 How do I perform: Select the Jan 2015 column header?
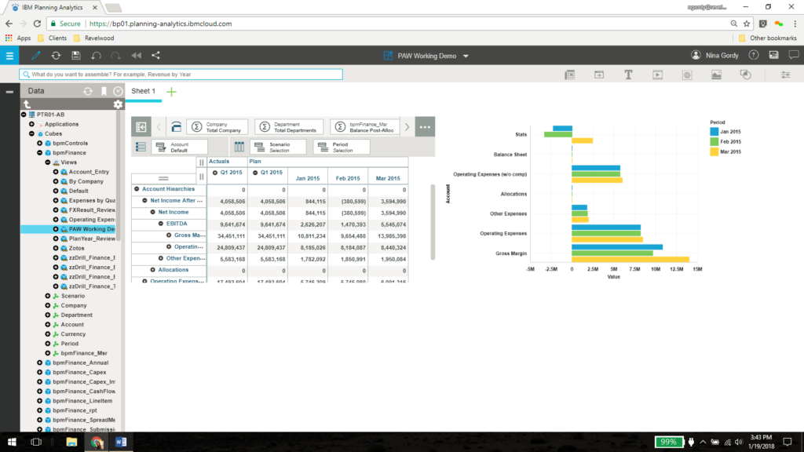(x=308, y=178)
